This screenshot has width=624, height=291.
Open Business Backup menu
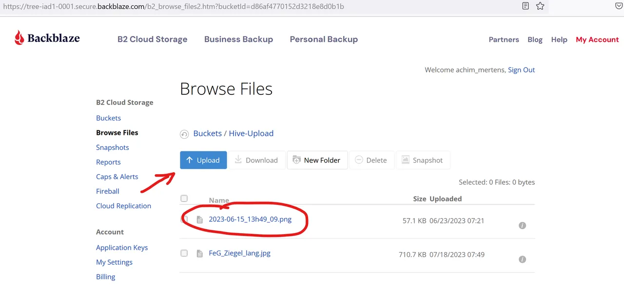click(x=238, y=39)
